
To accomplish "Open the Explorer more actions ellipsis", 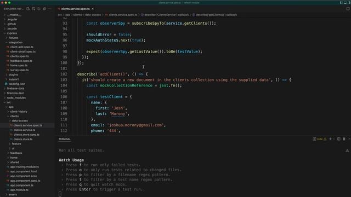I will click(x=50, y=9).
